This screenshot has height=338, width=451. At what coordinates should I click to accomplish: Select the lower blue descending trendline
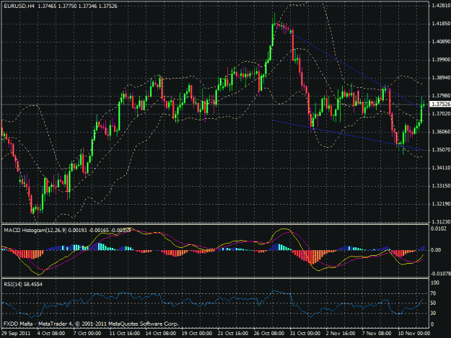click(348, 135)
